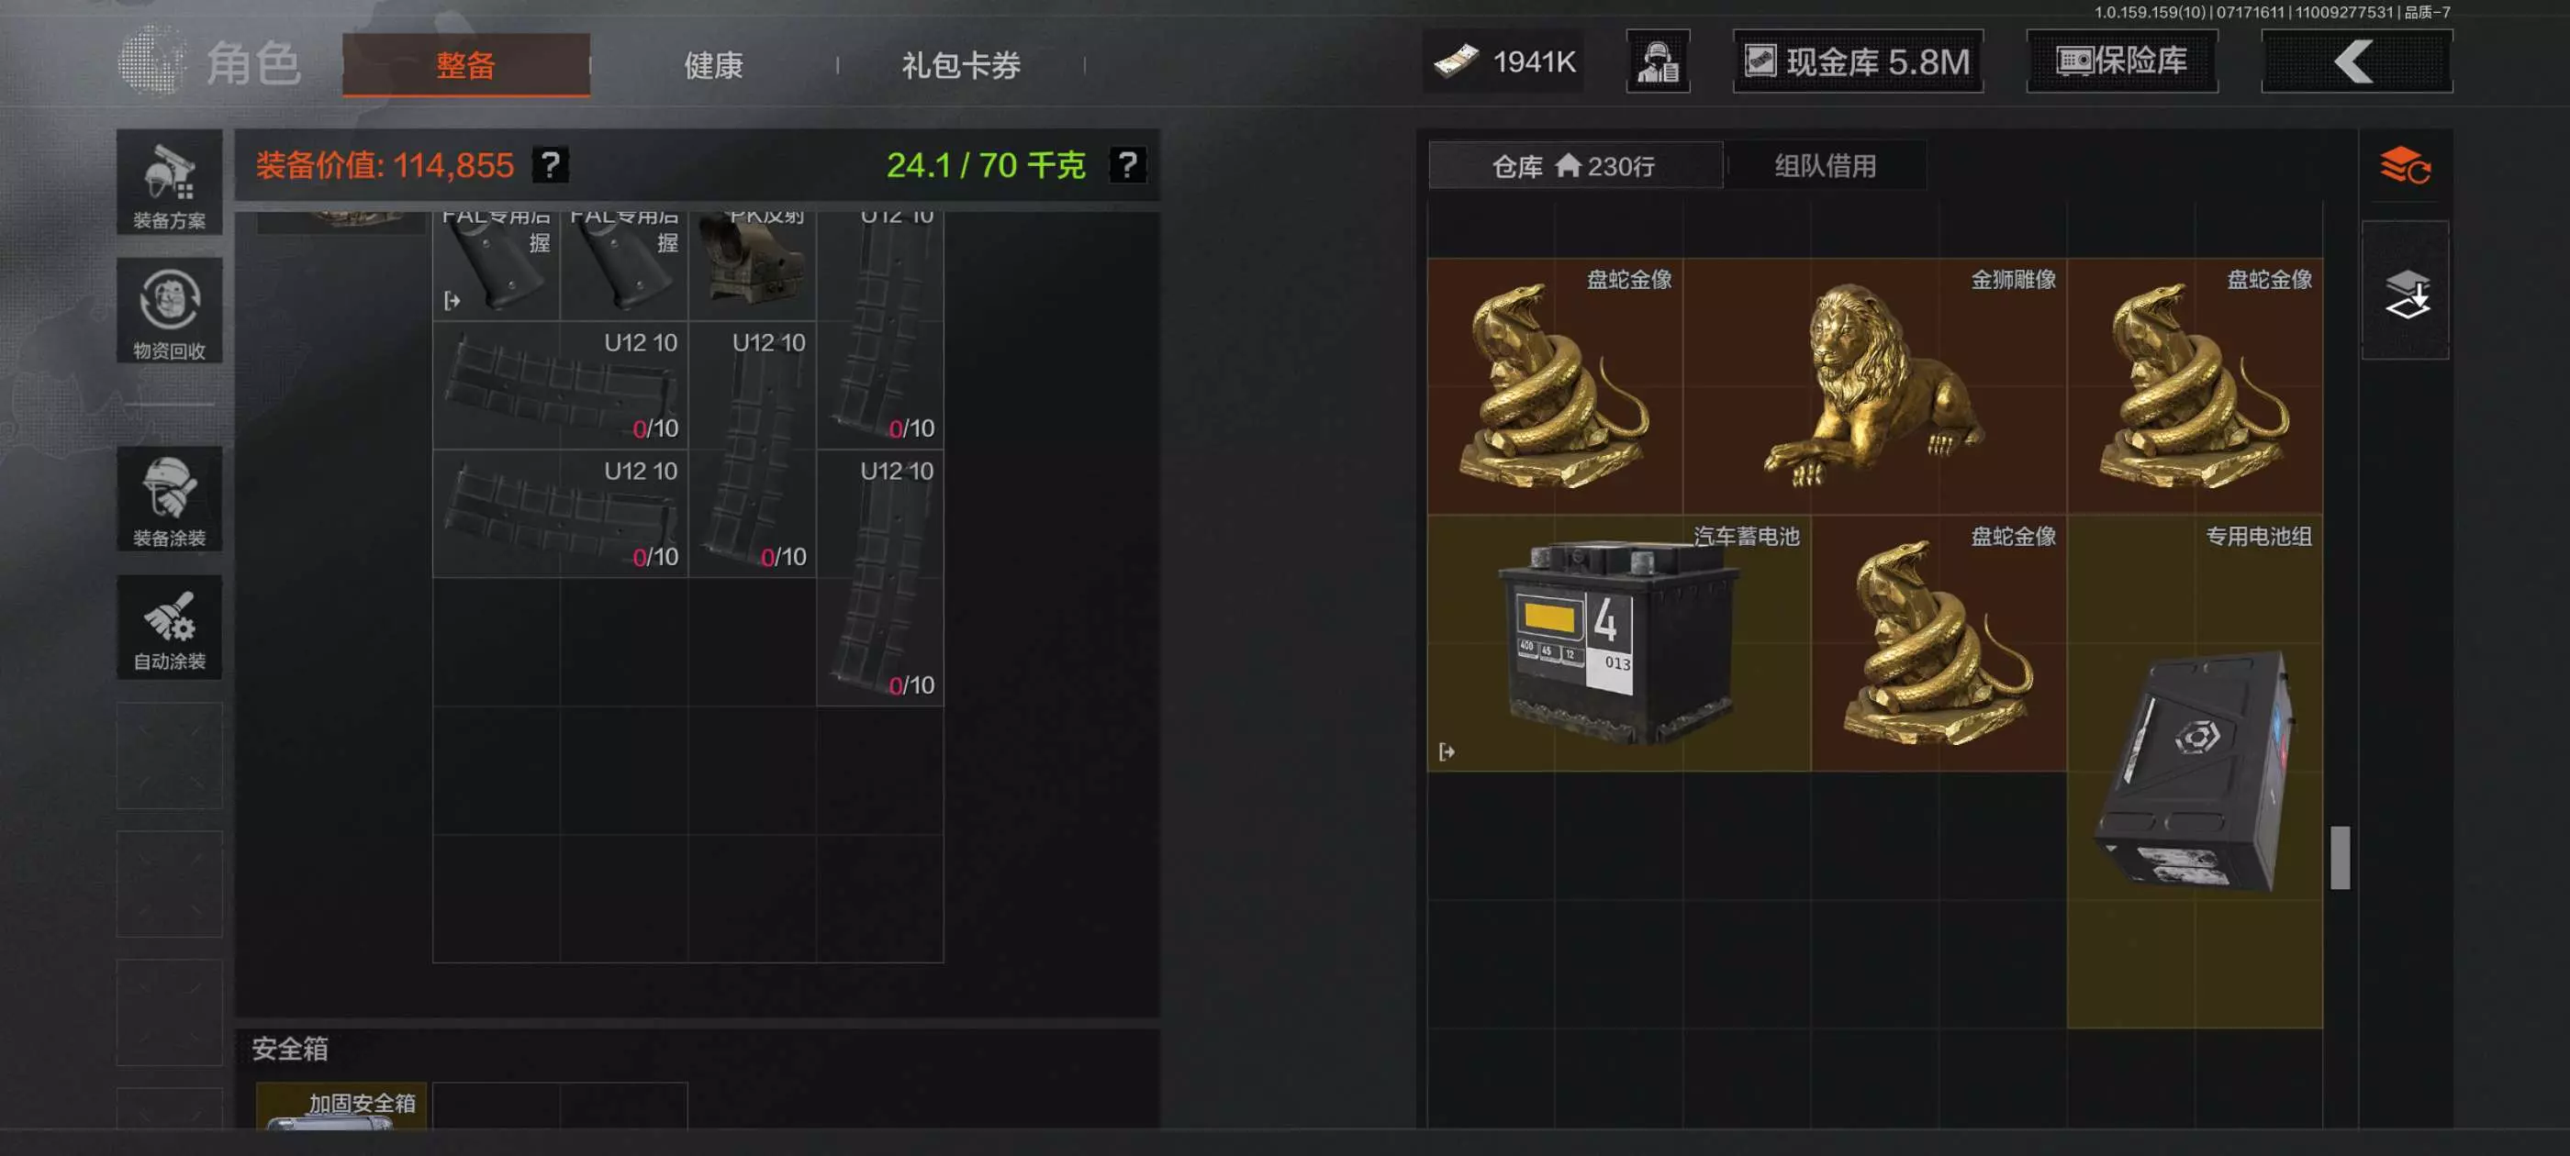Click the stack download arrow icon
2570x1156 pixels.
[2406, 293]
